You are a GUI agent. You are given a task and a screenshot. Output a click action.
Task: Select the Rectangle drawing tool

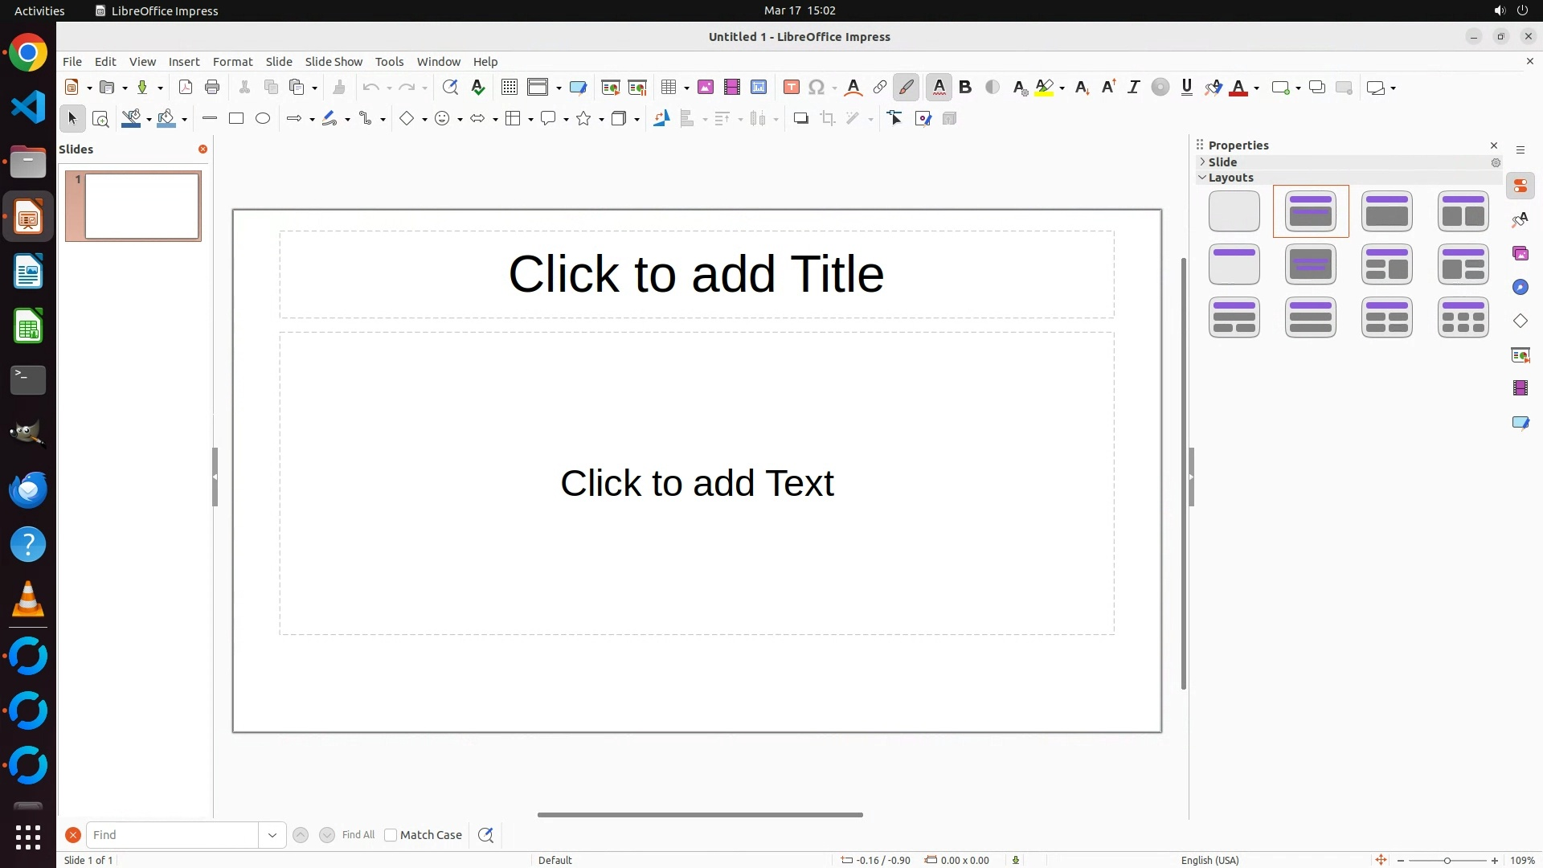pos(236,119)
